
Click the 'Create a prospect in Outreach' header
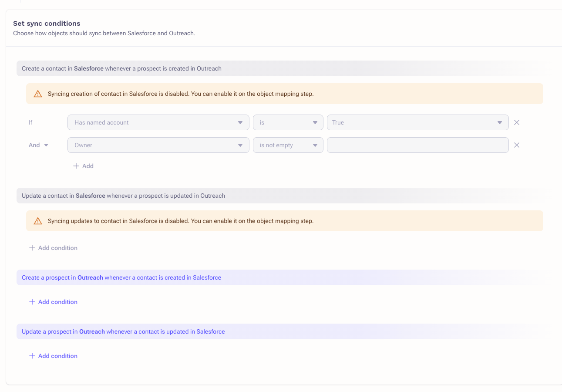click(281, 277)
